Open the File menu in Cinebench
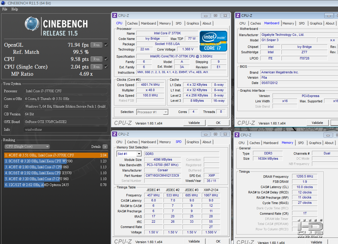Screen dimensions: 338x244 [x=5, y=9]
